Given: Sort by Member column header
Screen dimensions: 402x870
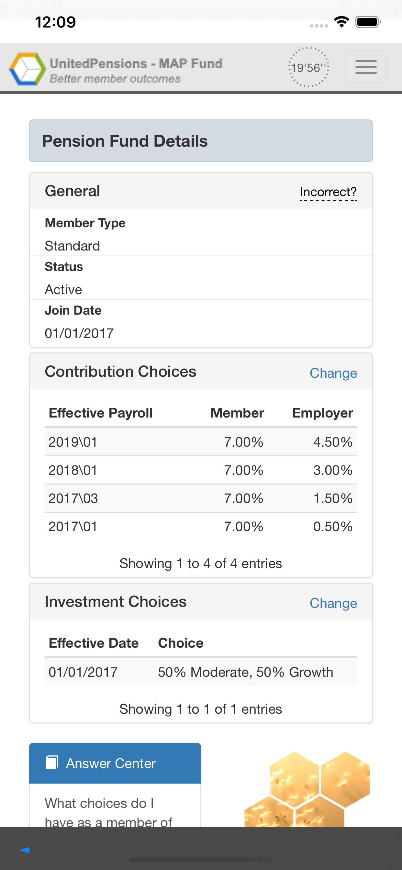Looking at the screenshot, I should coord(237,413).
